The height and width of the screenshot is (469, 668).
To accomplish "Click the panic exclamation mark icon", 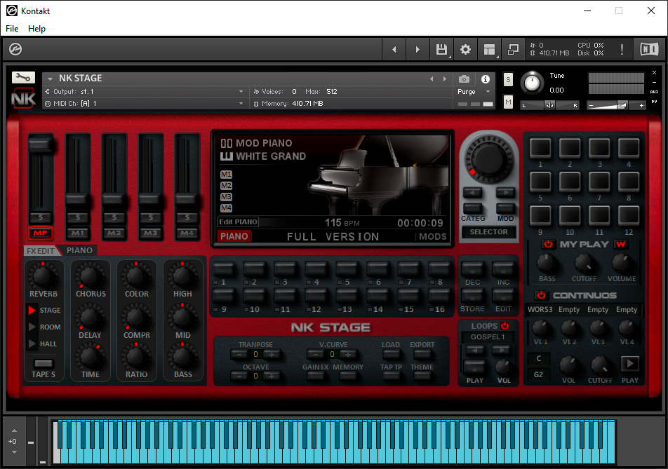I will pyautogui.click(x=622, y=49).
